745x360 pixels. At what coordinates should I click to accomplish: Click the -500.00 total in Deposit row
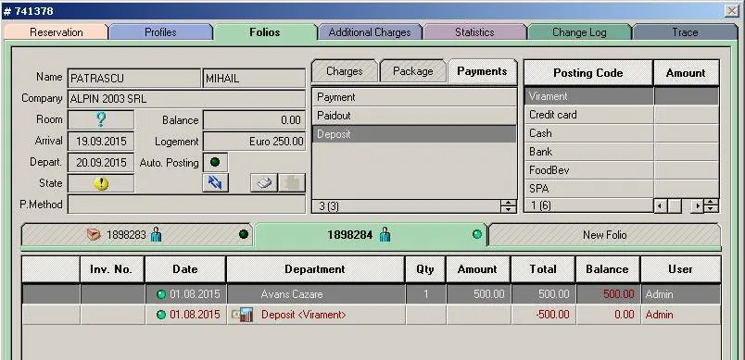coord(543,315)
